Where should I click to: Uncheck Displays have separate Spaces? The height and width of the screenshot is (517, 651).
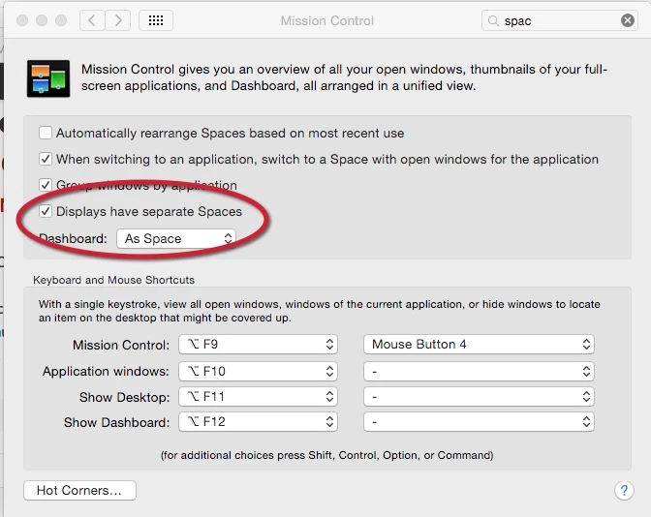(46, 211)
